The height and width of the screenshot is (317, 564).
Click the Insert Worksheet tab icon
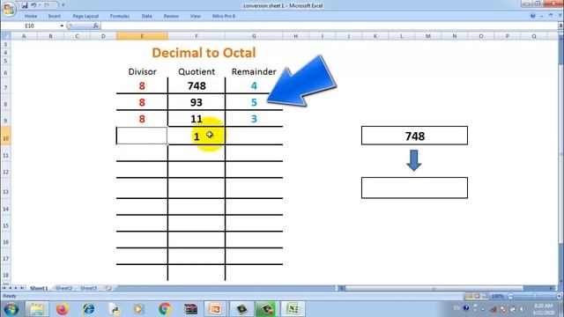(x=108, y=288)
